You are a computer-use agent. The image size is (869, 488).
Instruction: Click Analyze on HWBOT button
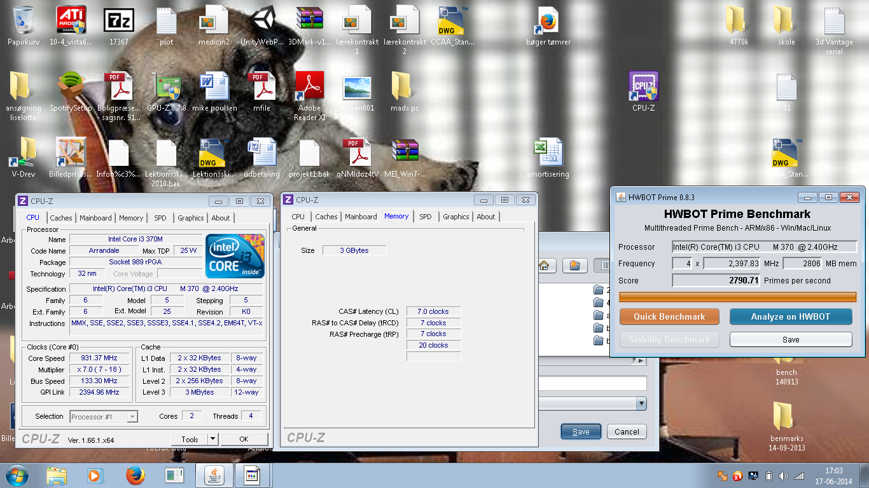point(791,316)
